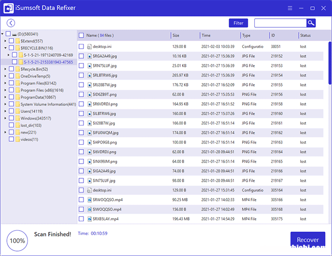Click the new(221) folder icon
332x256 pixels.
18,132
